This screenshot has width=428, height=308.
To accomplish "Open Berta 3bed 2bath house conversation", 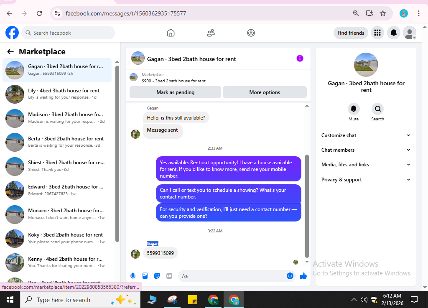I will pyautogui.click(x=57, y=142).
